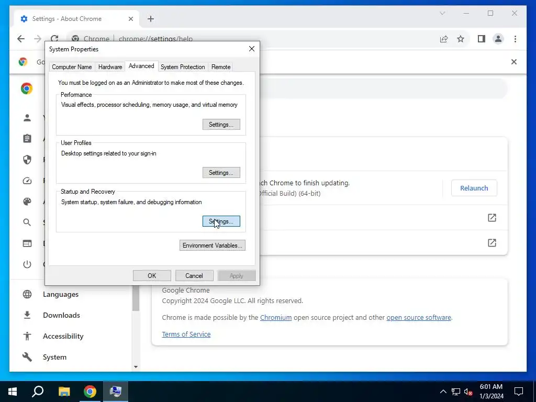Open You and Google person icon
Image resolution: width=536 pixels, height=402 pixels.
pos(27,118)
